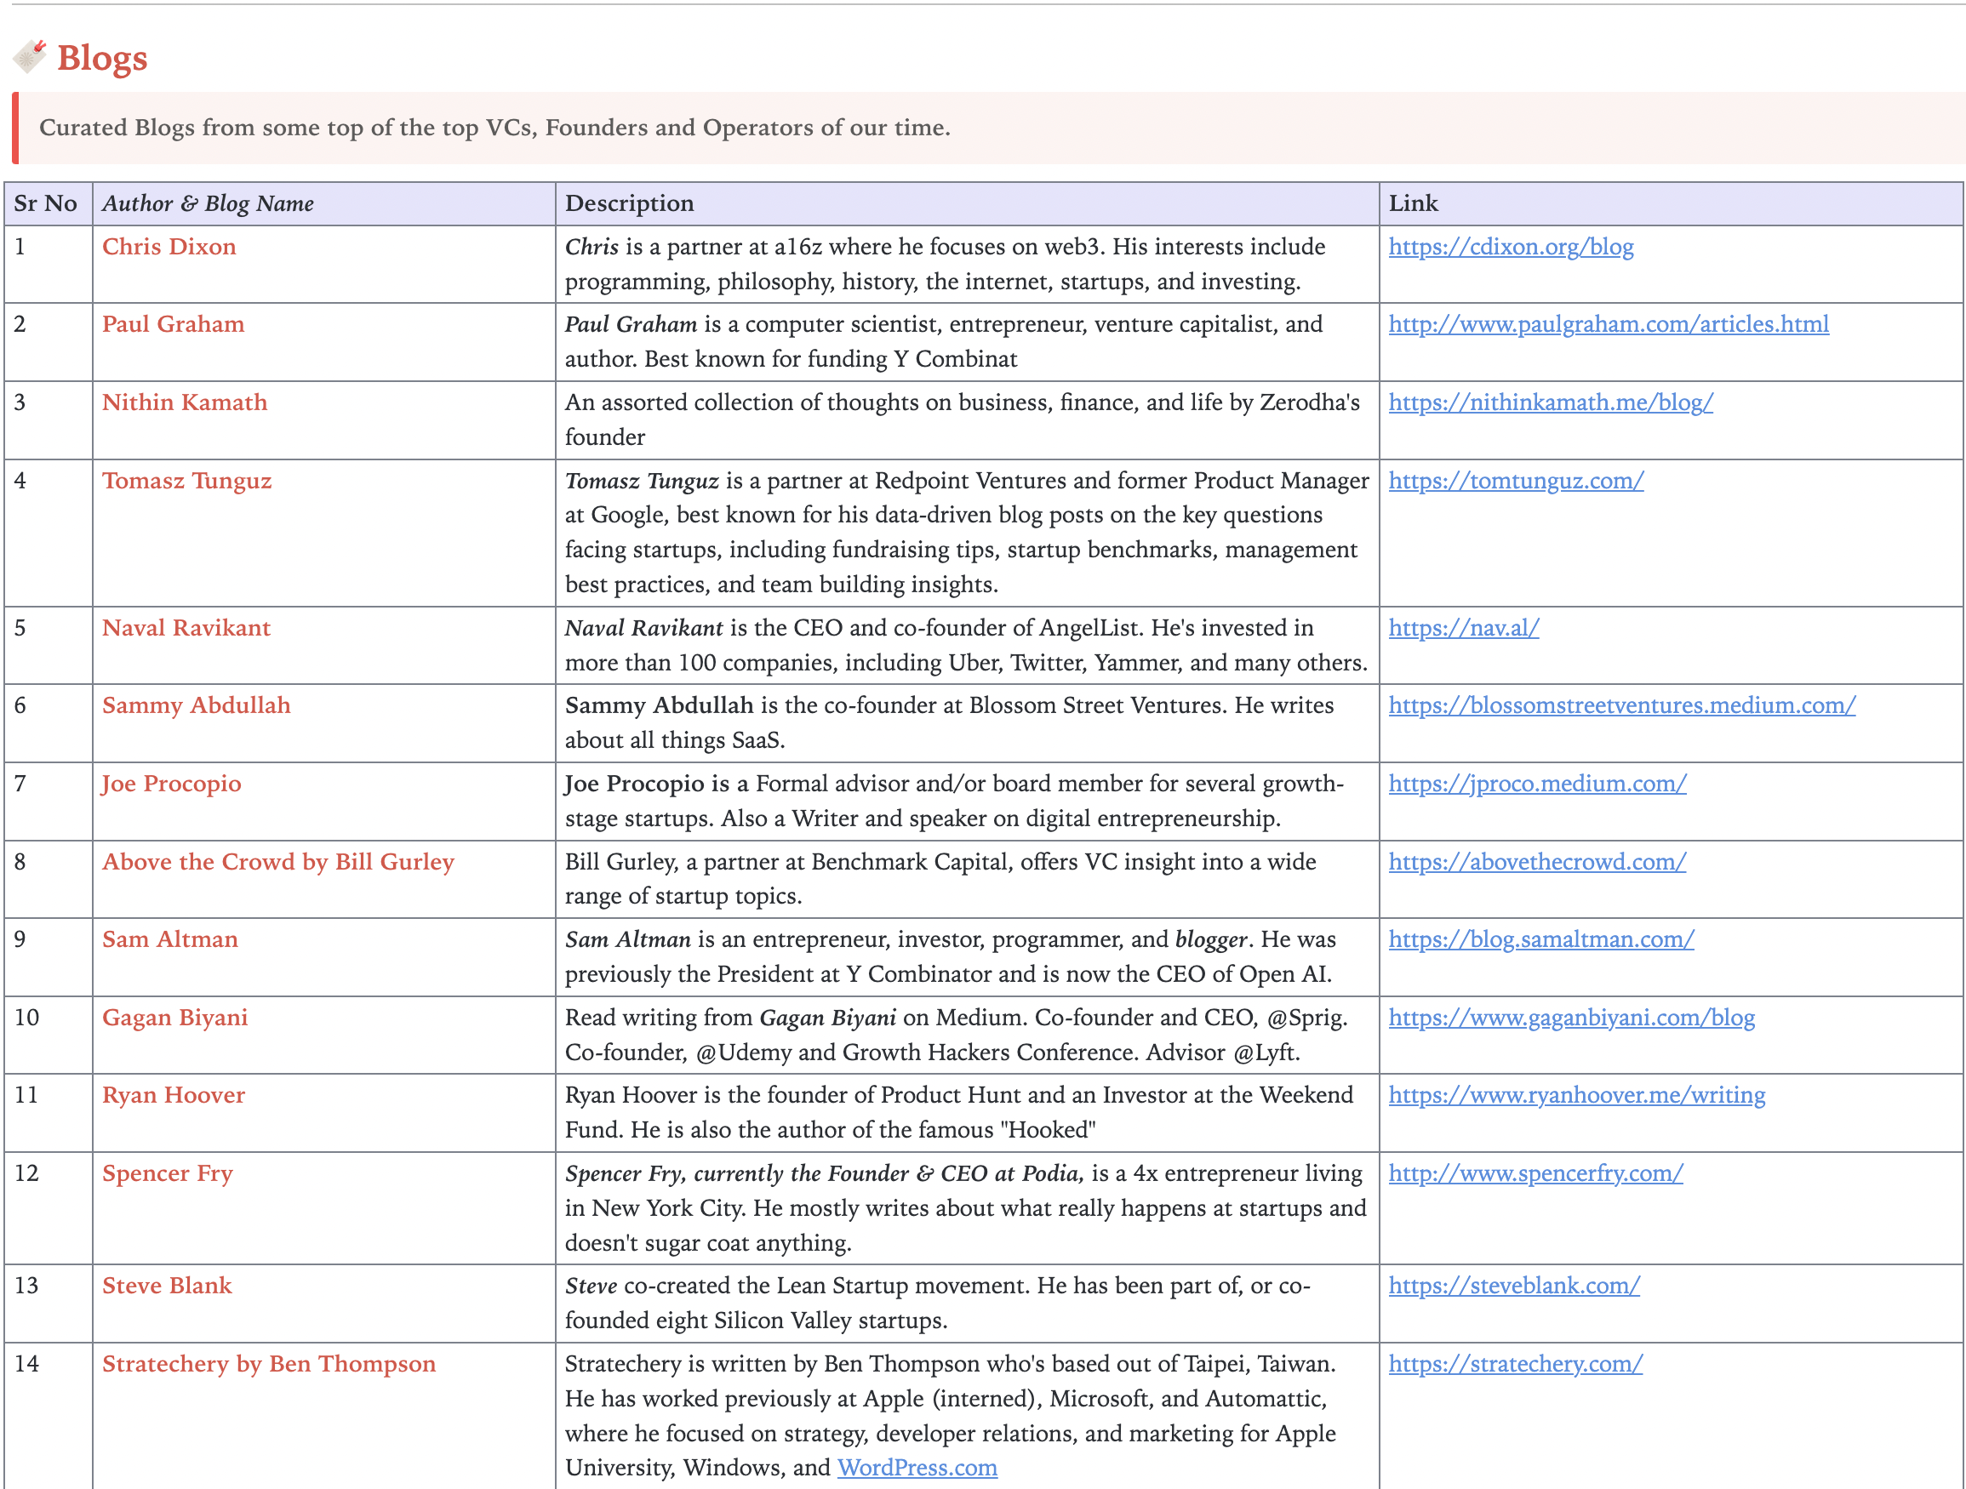Click serial number 10 cell
This screenshot has height=1489, width=1966.
(x=49, y=1035)
